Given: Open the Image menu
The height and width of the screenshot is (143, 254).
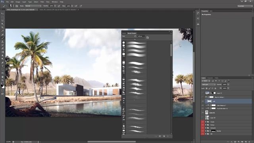Looking at the screenshot, I should pos(18,2).
